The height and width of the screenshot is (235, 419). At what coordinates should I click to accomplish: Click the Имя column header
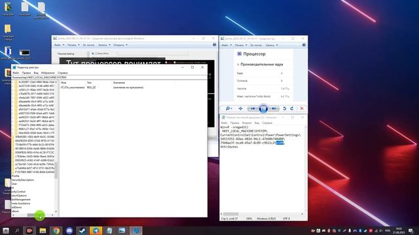[64, 83]
